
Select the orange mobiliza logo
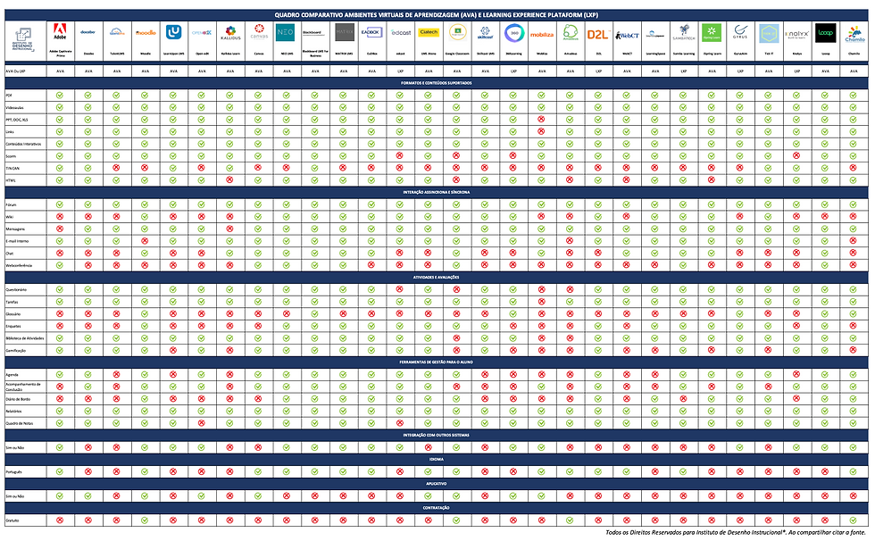pyautogui.click(x=542, y=35)
